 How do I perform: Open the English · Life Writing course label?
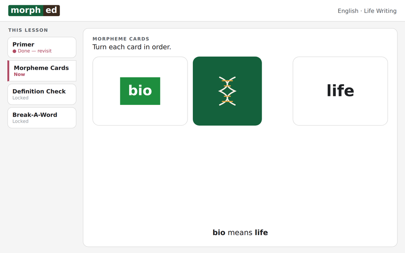(x=367, y=11)
